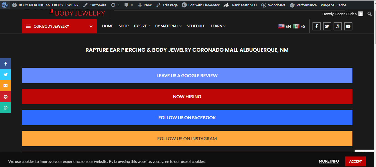Click Purge SG Cache in admin bar
Viewport: 376px width, 167px height.
point(333,5)
